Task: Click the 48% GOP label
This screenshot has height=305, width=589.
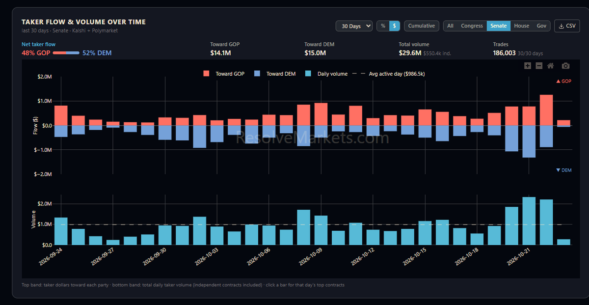Action: point(36,53)
